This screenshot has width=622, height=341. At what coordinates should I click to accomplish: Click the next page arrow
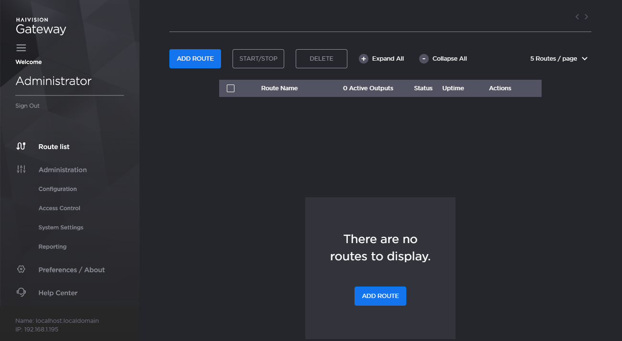click(x=586, y=16)
